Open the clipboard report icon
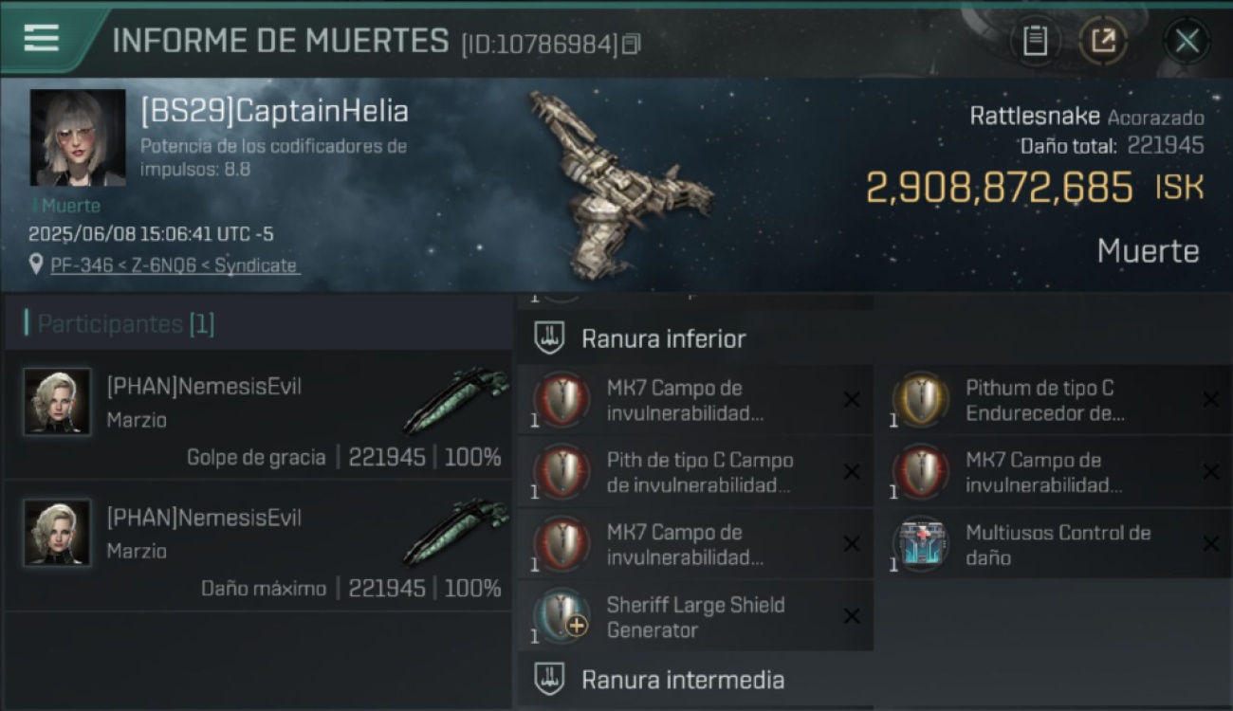Screen dimensions: 1233x711 [1035, 41]
